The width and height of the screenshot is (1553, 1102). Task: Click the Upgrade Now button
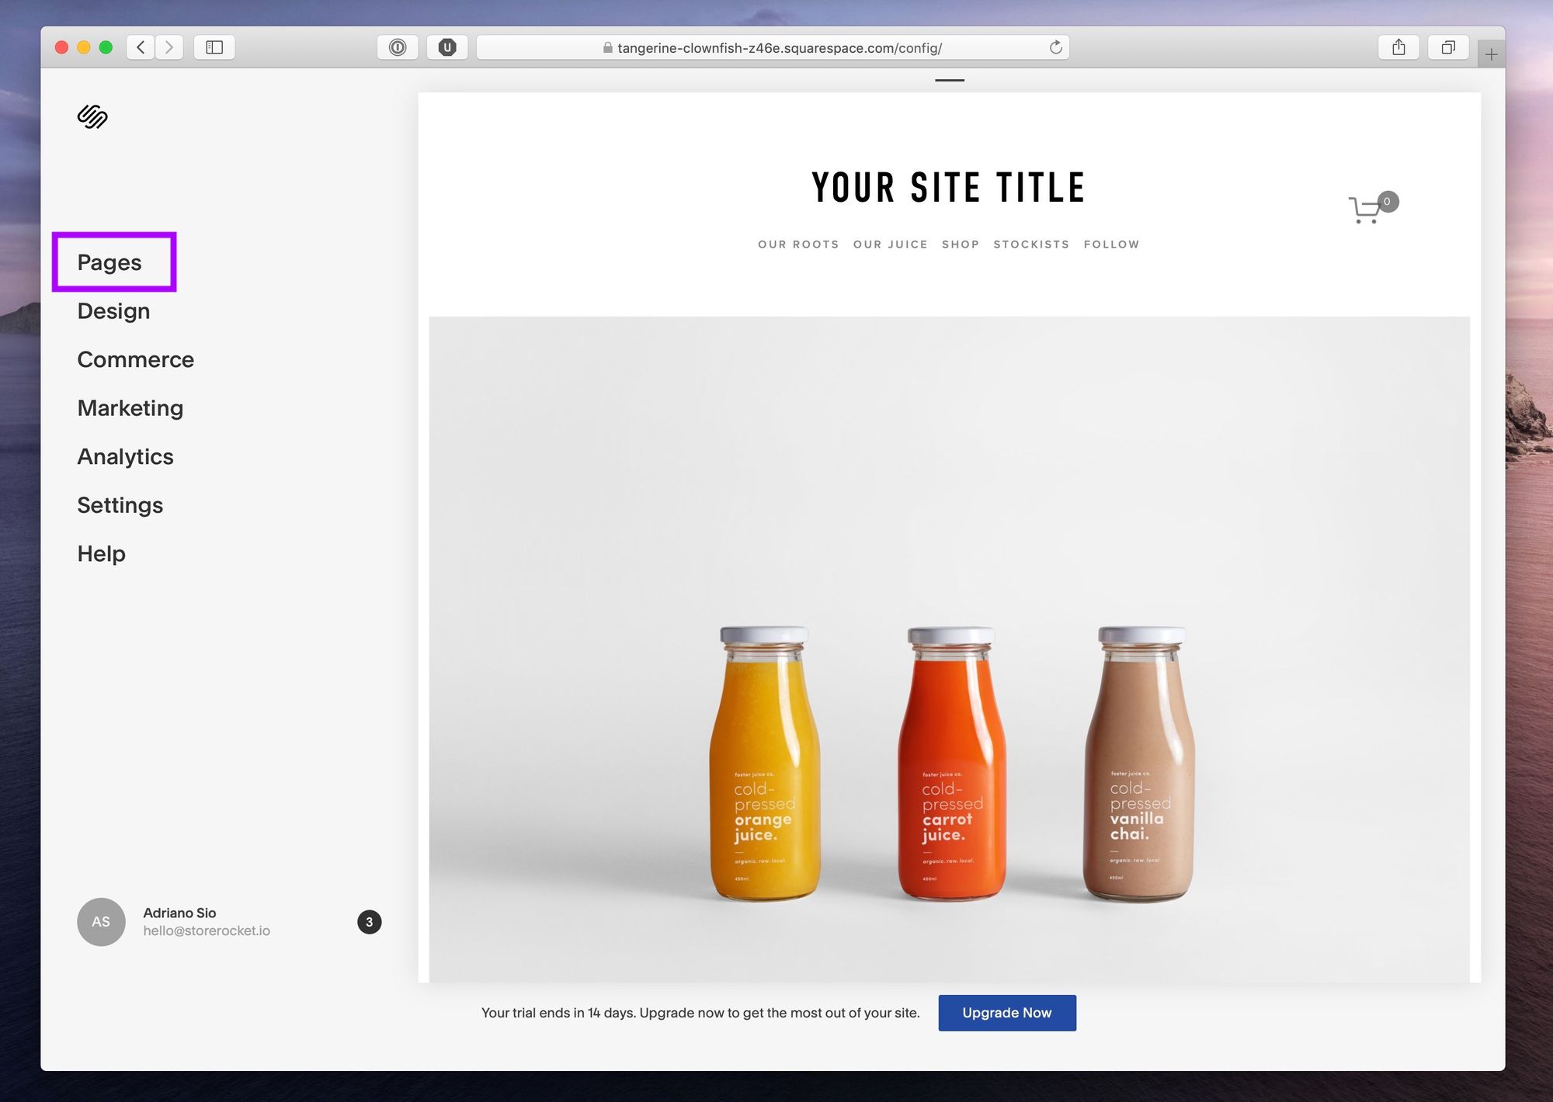pos(1006,1013)
